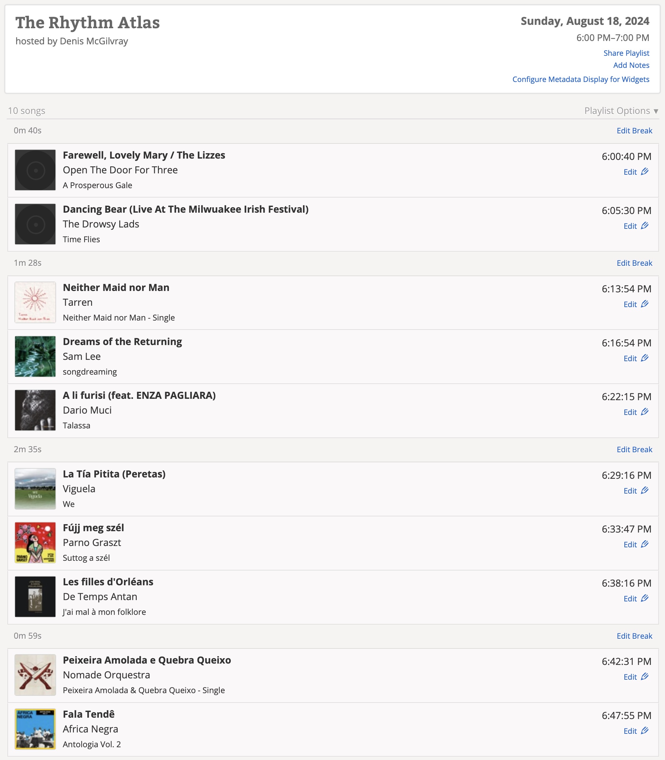Edit the 2m 35s break
Viewport: 665px width, 760px height.
[x=634, y=449]
